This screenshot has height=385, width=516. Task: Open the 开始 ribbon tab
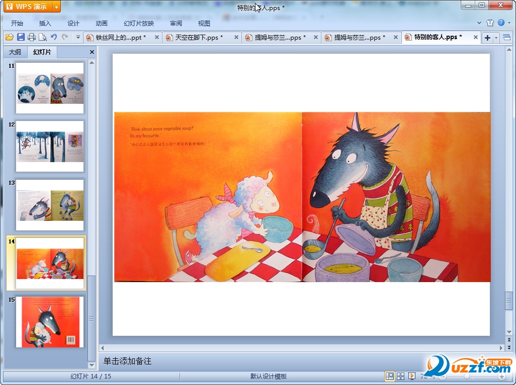[x=17, y=23]
